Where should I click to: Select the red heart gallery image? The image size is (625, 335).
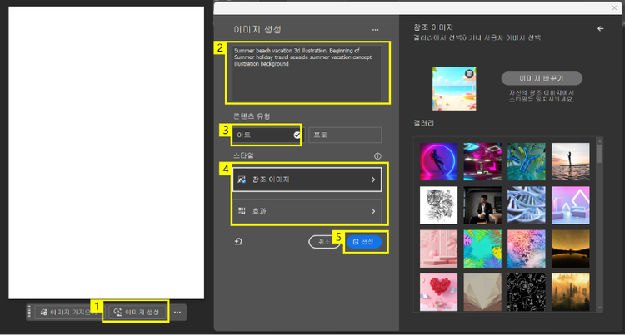[x=438, y=292]
